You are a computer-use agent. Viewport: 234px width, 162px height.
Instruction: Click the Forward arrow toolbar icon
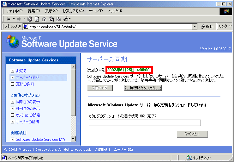click(19, 19)
